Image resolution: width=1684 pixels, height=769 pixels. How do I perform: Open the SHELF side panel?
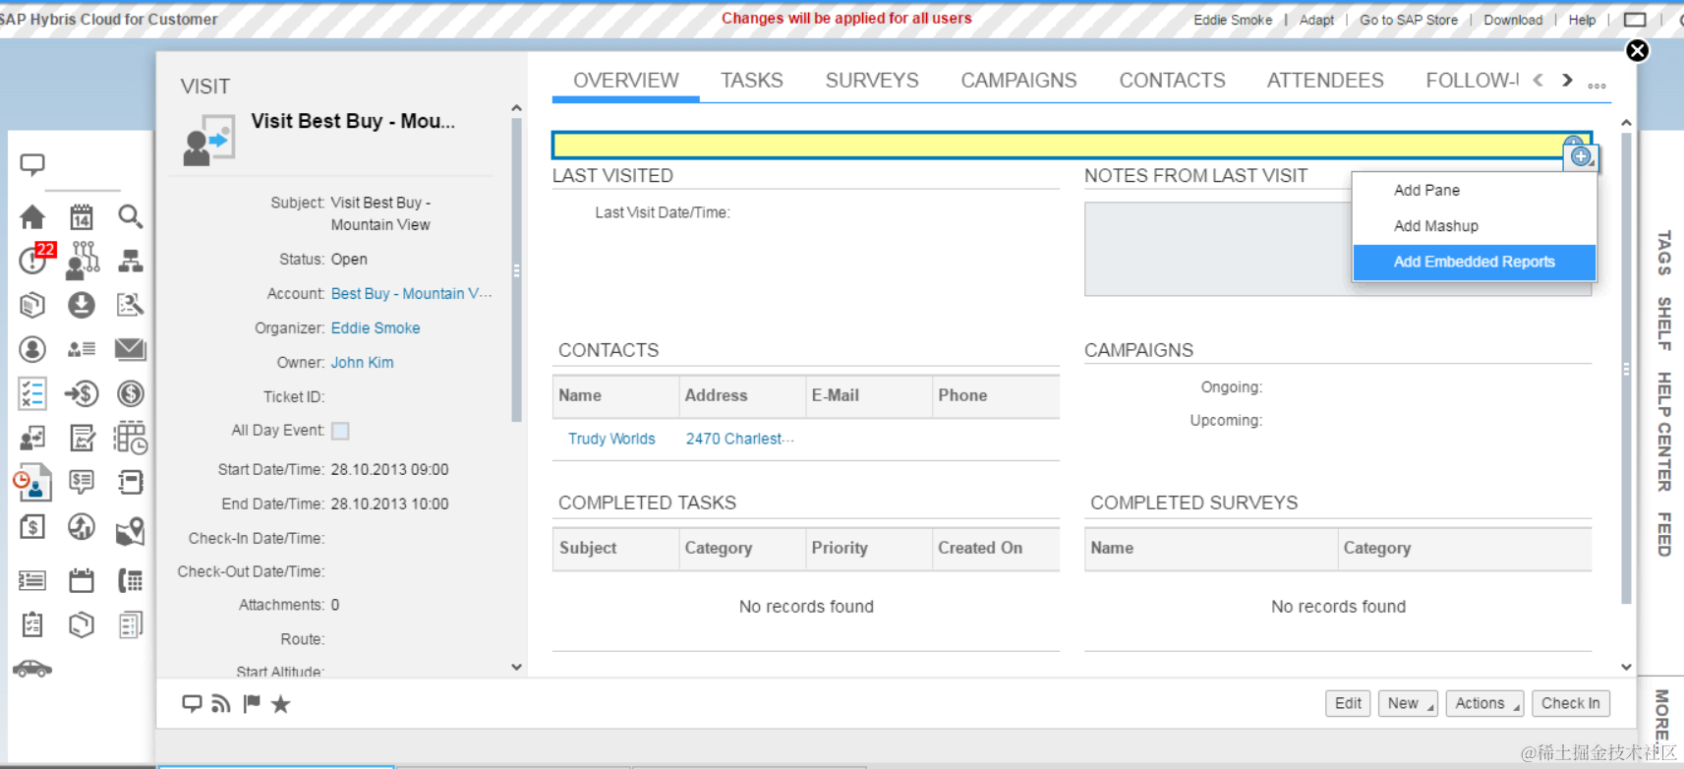coord(1663,324)
